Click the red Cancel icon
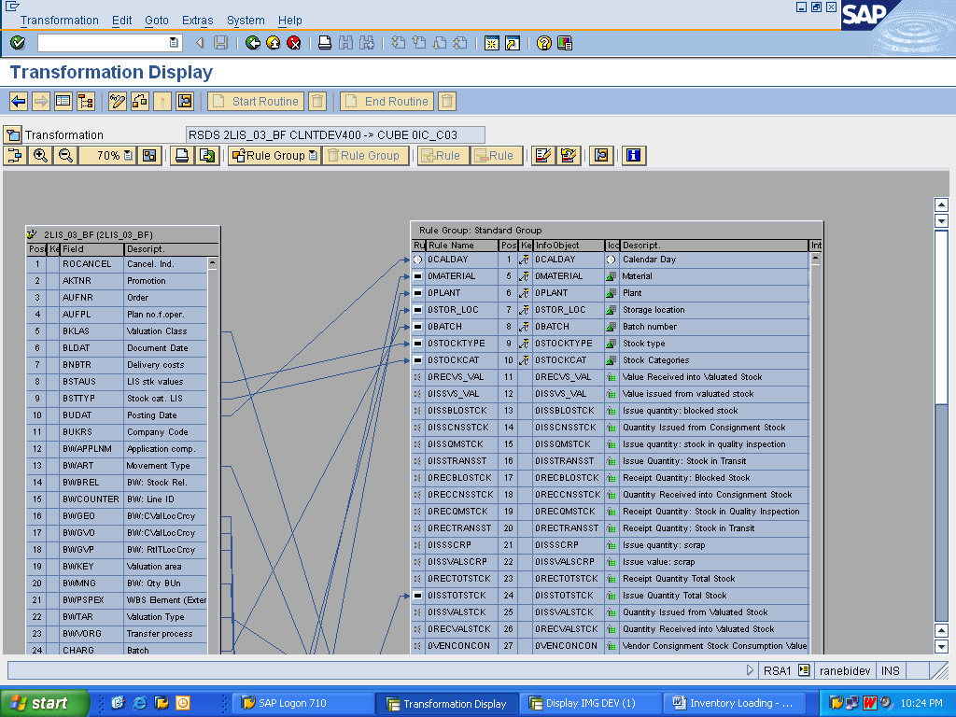 294,43
